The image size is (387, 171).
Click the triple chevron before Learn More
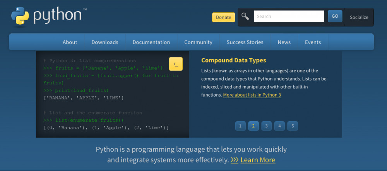pyautogui.click(x=235, y=160)
